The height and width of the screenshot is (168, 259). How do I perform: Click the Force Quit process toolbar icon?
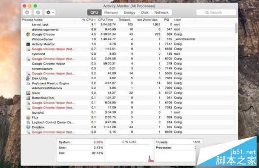[x=27, y=12]
